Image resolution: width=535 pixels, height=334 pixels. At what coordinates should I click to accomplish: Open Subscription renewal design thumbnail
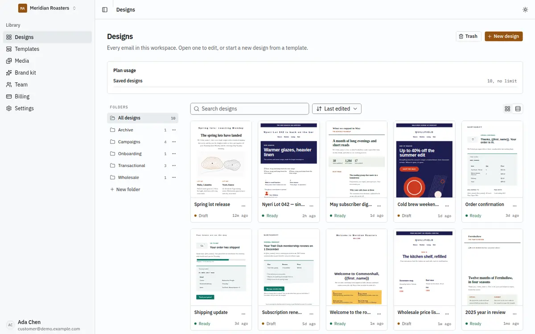[289, 267]
